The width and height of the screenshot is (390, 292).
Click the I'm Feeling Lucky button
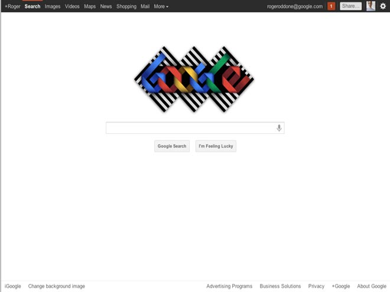(x=216, y=146)
